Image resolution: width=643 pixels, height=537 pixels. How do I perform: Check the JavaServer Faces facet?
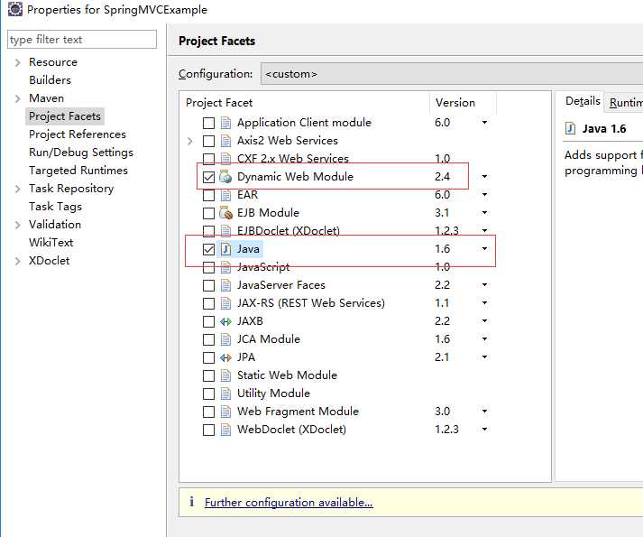tap(208, 285)
